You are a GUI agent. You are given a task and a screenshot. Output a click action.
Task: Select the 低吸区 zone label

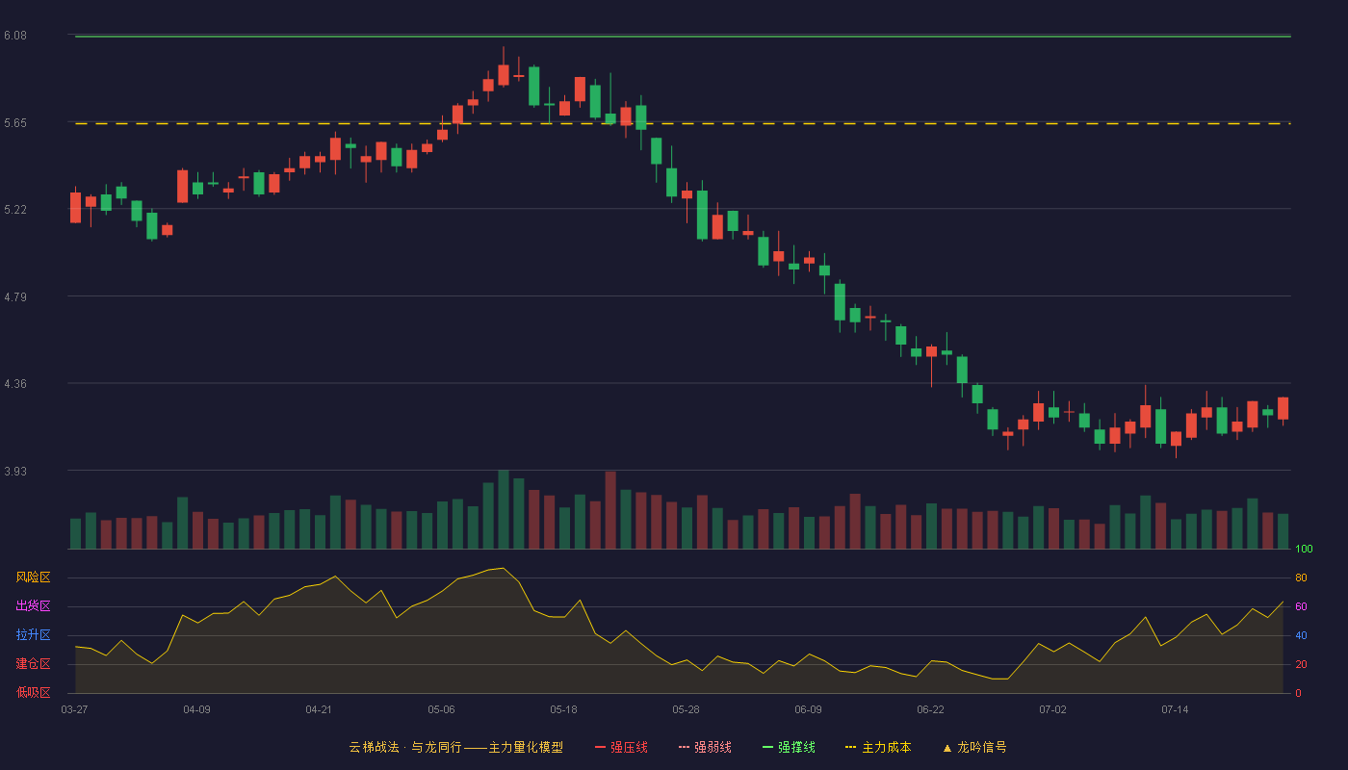(33, 692)
